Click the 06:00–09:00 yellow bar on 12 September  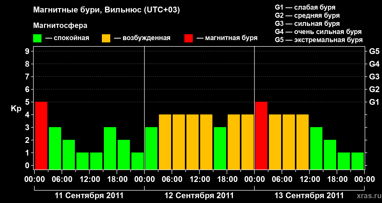[x=179, y=142]
